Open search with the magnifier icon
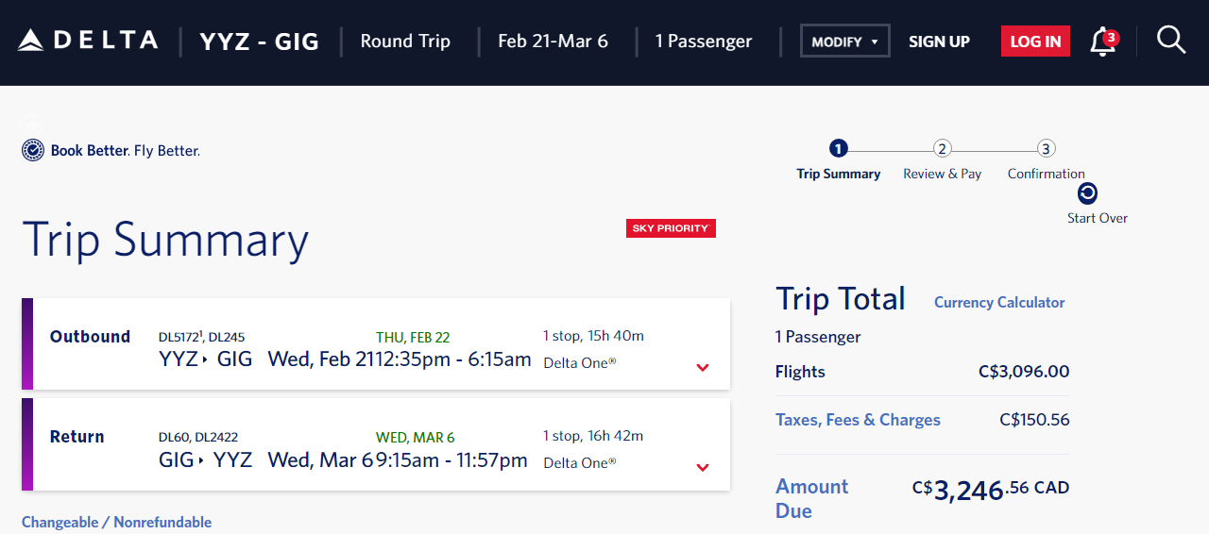The image size is (1209, 534). (1171, 40)
